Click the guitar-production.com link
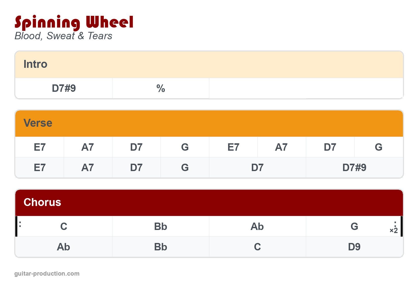Viewport: 418px width, 283px height. click(x=47, y=274)
